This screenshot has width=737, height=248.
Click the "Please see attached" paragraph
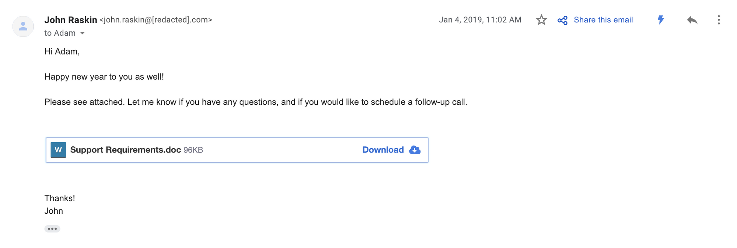[256, 102]
